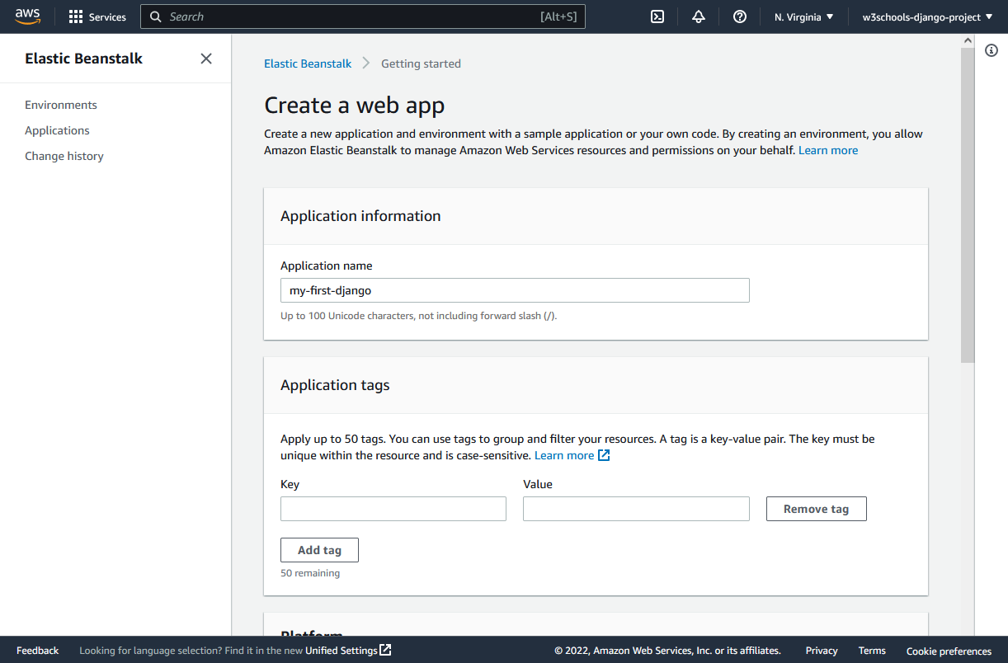
Task: Go to Environments in sidebar
Action: pyautogui.click(x=61, y=105)
